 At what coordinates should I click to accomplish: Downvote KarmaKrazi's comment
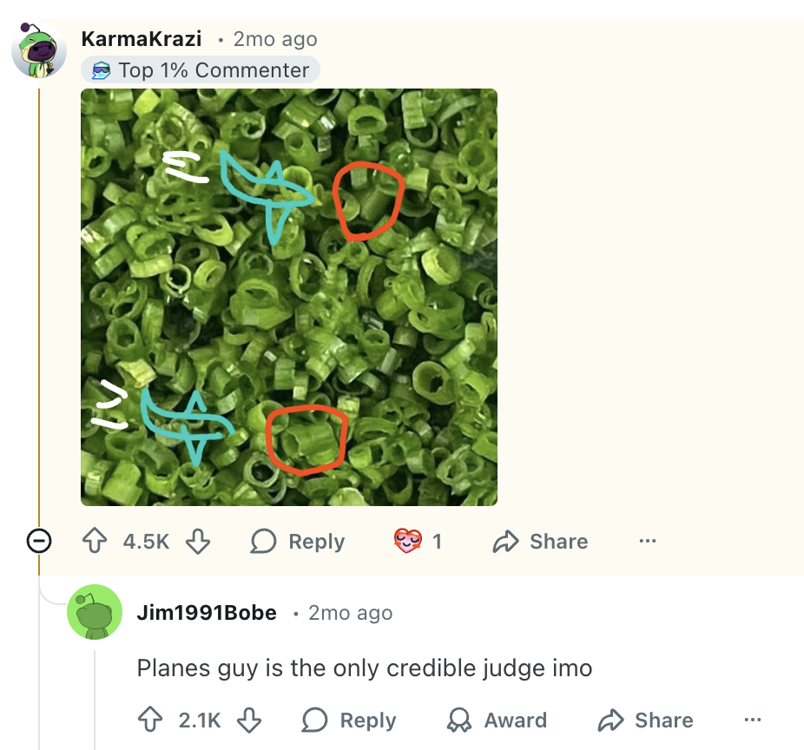[199, 542]
